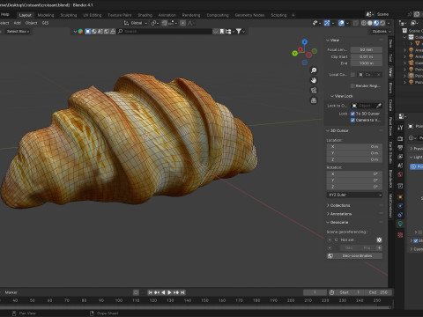Collapse the 3D Cursor panel

tap(338, 130)
